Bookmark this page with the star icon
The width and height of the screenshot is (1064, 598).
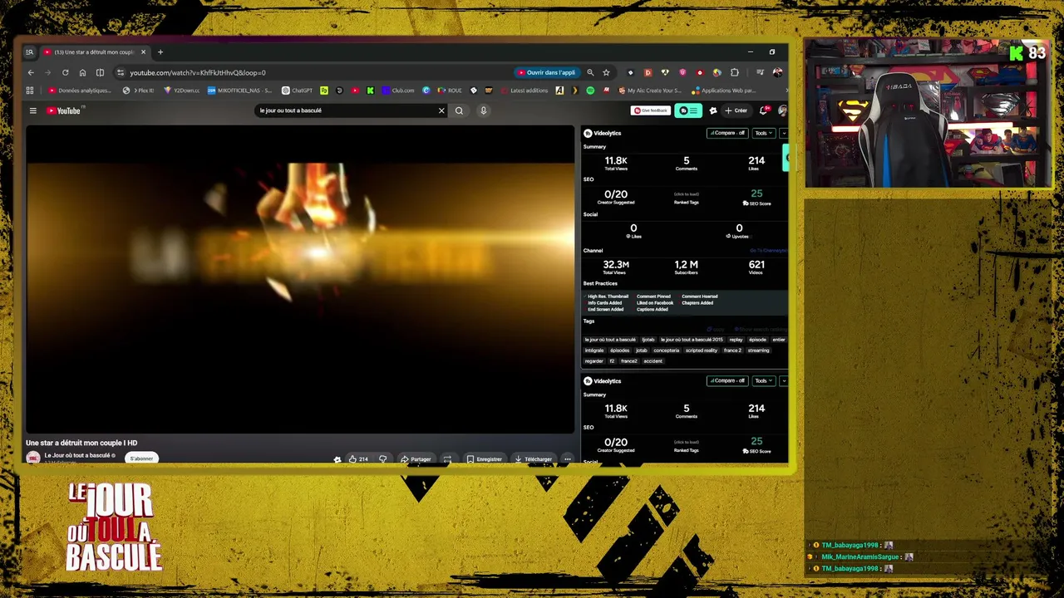[606, 72]
